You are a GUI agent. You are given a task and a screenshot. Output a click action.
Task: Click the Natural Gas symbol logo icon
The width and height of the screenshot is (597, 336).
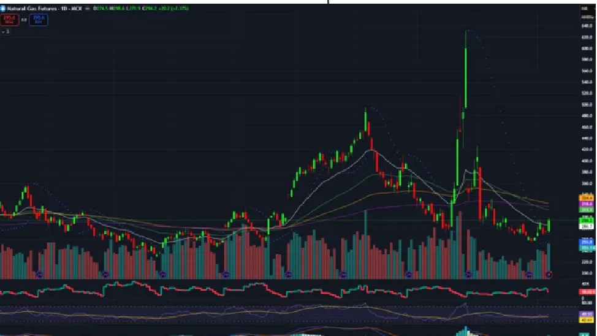[x=2, y=9]
